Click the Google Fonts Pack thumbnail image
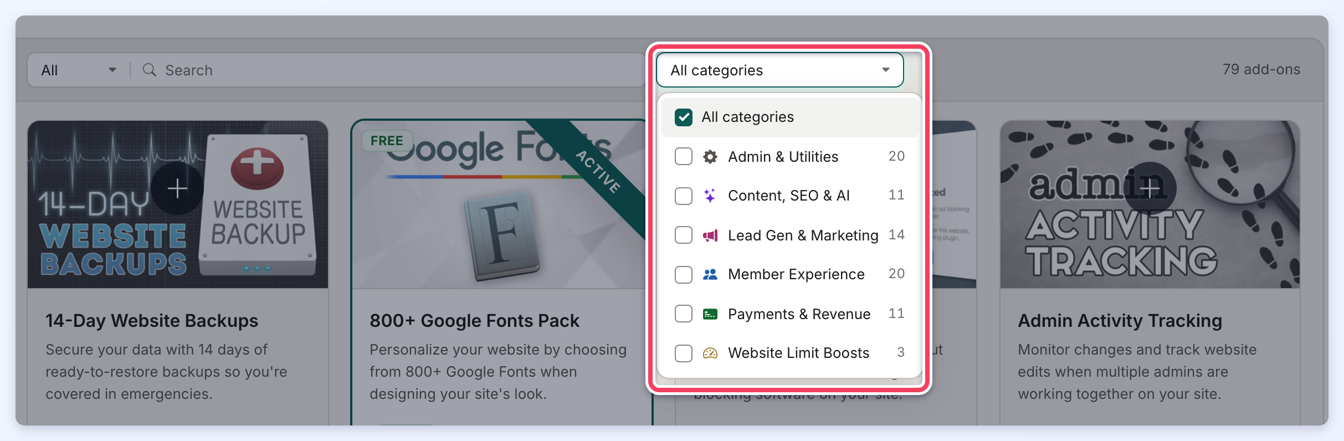 click(499, 205)
